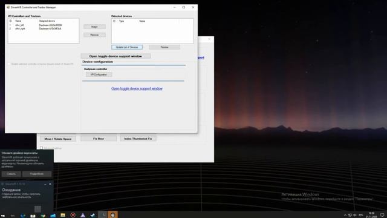
Task: Follow the blue Open toggle device support window link
Action: tap(137, 88)
